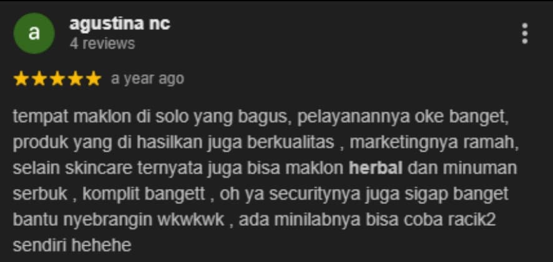Click the word "wkwkwk" in the review
The width and height of the screenshot is (553, 262).
click(x=191, y=220)
